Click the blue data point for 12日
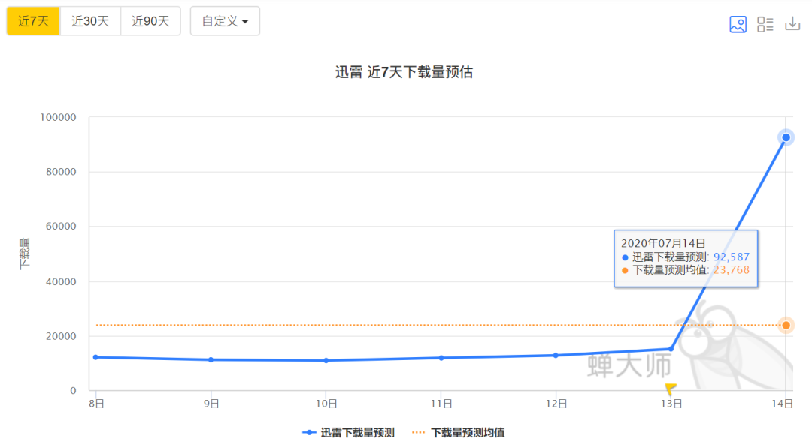The width and height of the screenshot is (812, 448). click(556, 356)
